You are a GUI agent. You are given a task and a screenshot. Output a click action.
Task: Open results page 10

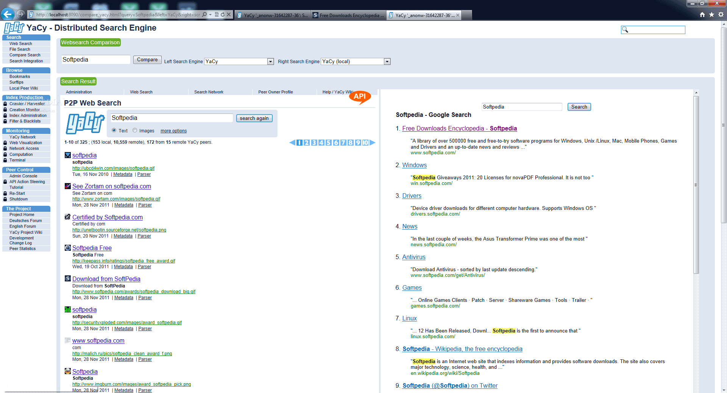coord(365,143)
